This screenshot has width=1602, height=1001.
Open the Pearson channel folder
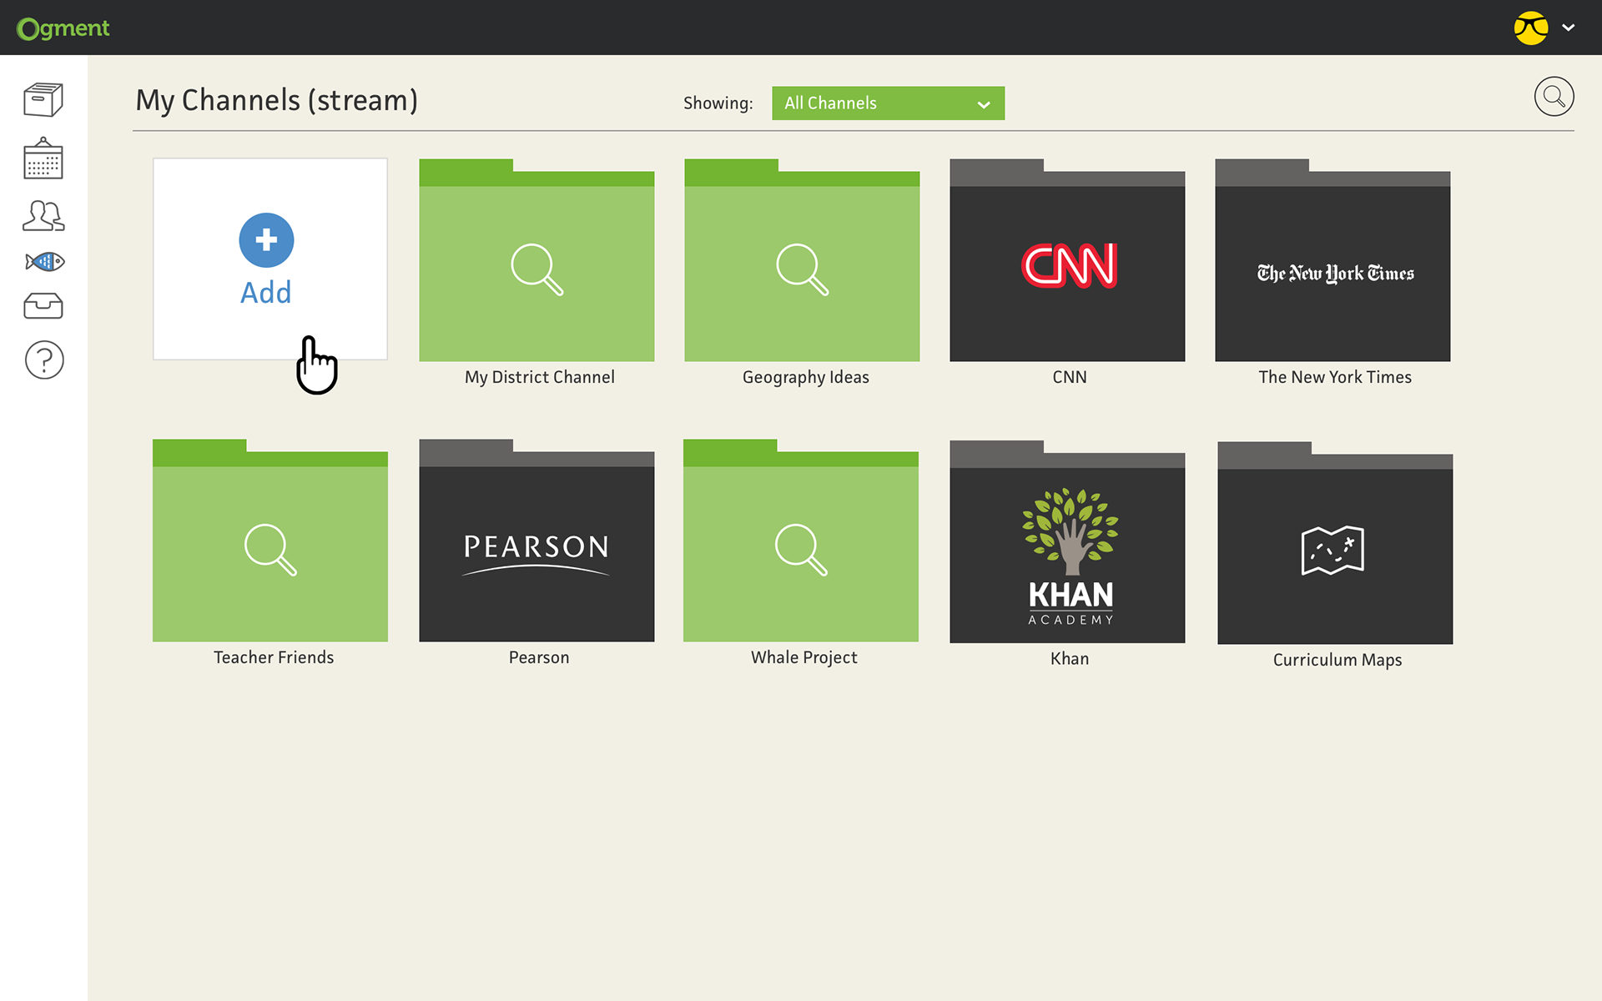(x=537, y=541)
